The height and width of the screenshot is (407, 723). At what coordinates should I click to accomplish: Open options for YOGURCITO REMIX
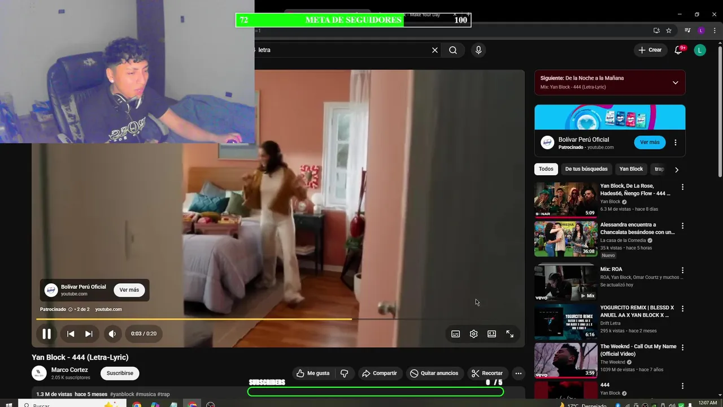coord(682,309)
